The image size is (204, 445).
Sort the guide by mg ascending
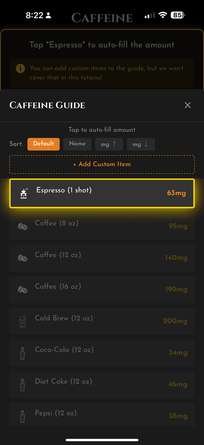click(x=109, y=144)
